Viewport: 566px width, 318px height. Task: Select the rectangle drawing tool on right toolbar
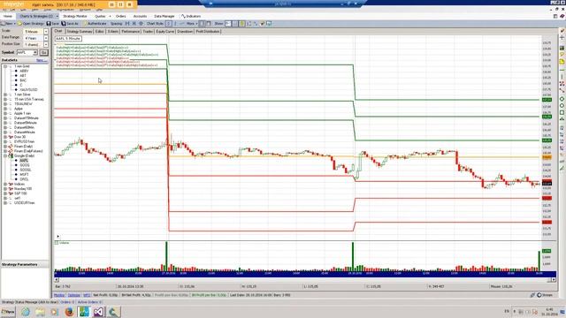pyautogui.click(x=562, y=112)
